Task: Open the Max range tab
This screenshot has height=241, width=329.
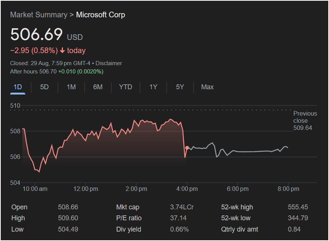Action: coord(207,87)
